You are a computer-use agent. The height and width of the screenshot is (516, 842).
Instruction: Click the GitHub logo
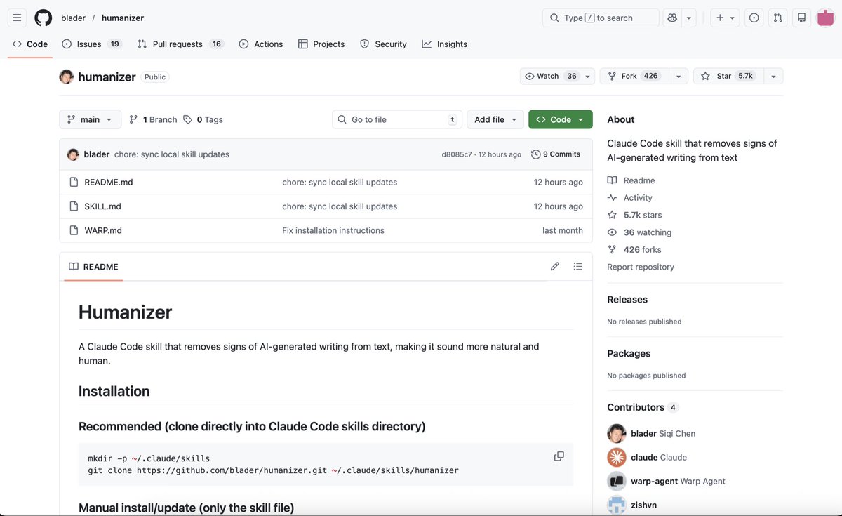[44, 18]
